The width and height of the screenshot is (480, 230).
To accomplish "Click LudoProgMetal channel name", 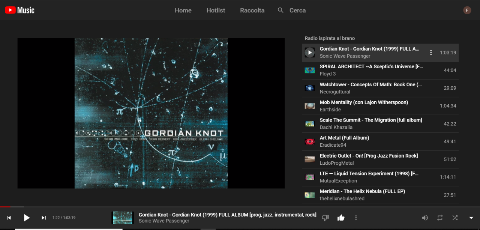I will (337, 163).
